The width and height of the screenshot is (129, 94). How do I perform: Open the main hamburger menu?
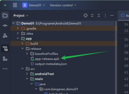point(15,5)
